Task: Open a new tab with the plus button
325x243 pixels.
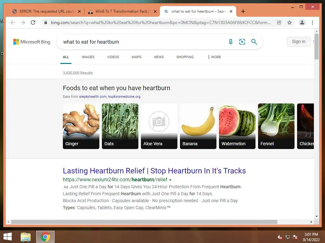Action: tap(243, 11)
